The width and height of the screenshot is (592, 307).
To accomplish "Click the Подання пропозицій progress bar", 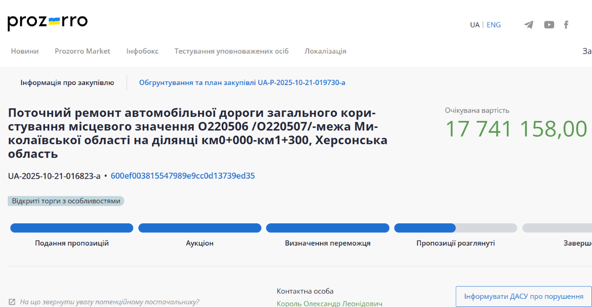I will point(71,228).
